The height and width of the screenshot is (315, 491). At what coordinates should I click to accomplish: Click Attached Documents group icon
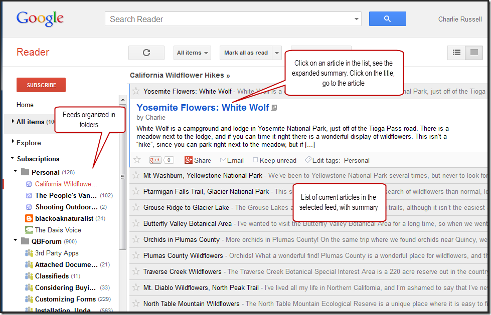(x=29, y=264)
